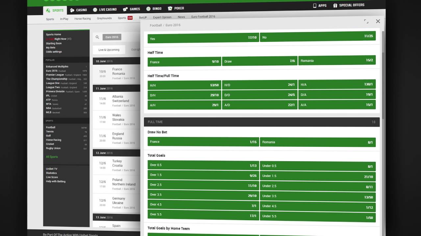Click the Euro 2016 search tag

point(112,37)
